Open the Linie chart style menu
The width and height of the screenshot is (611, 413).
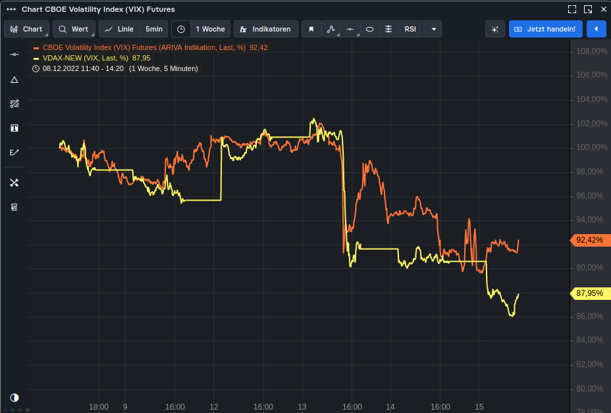point(119,29)
